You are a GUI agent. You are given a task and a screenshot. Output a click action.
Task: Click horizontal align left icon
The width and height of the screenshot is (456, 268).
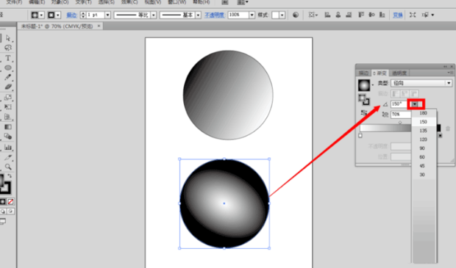[327, 15]
